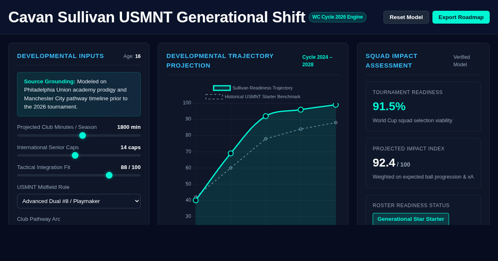
Task: Click the 88 / 100 fit value
Action: click(x=131, y=167)
